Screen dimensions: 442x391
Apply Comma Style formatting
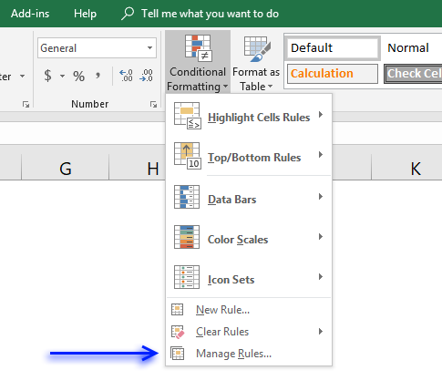[98, 76]
